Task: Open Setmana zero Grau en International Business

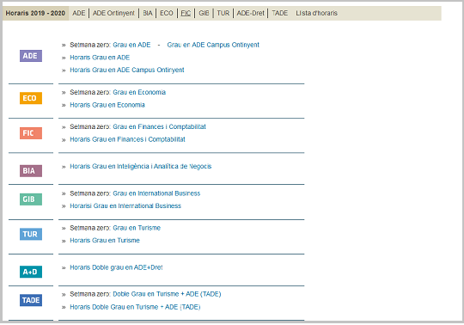Action: (156, 193)
